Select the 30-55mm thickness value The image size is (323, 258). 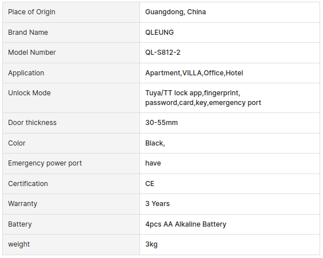click(x=161, y=123)
